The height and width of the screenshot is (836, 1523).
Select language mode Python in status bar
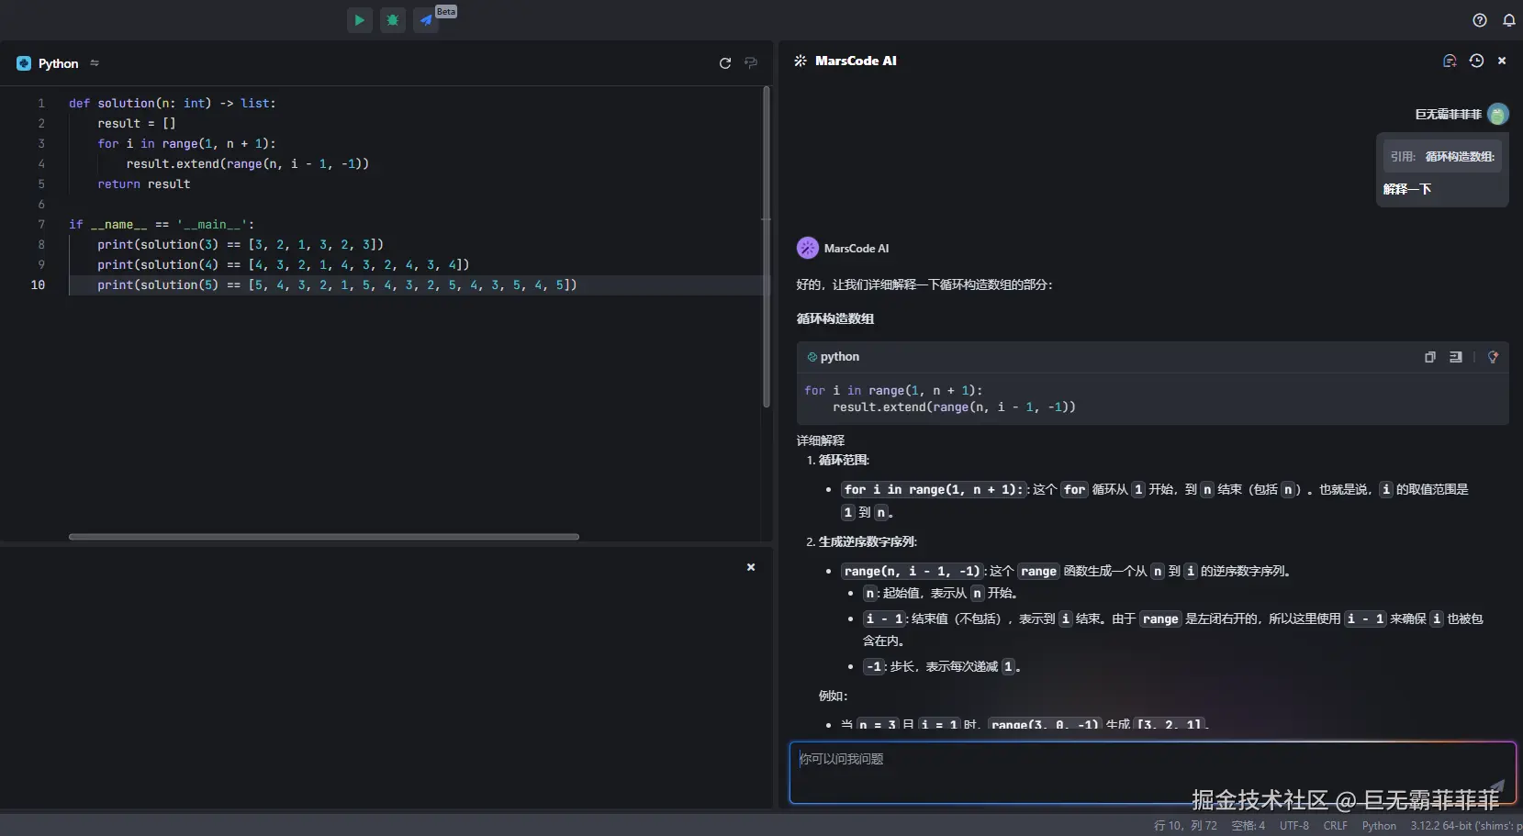pyautogui.click(x=1379, y=825)
